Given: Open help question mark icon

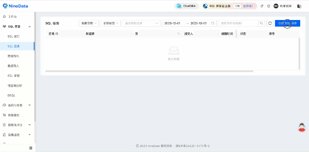Looking at the screenshot, I should [269, 6].
